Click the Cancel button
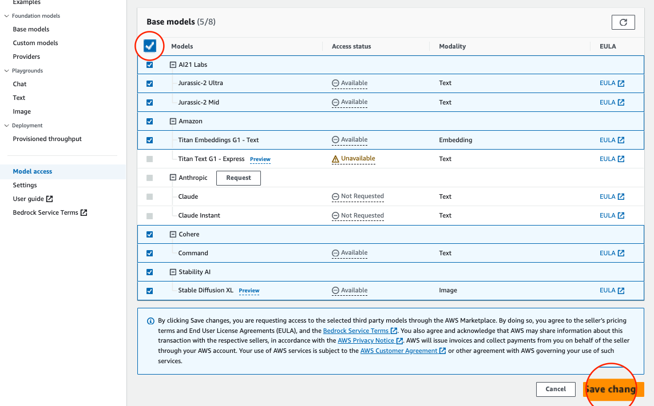The image size is (654, 406). (556, 389)
